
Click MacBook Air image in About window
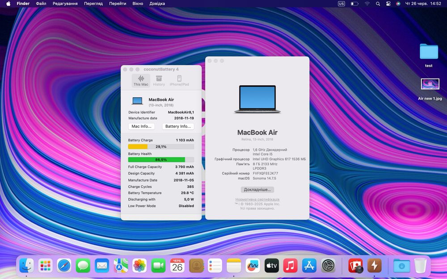(257, 99)
